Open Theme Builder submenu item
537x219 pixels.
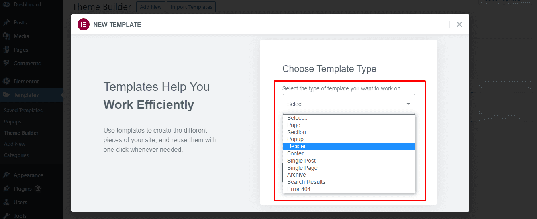coord(21,133)
